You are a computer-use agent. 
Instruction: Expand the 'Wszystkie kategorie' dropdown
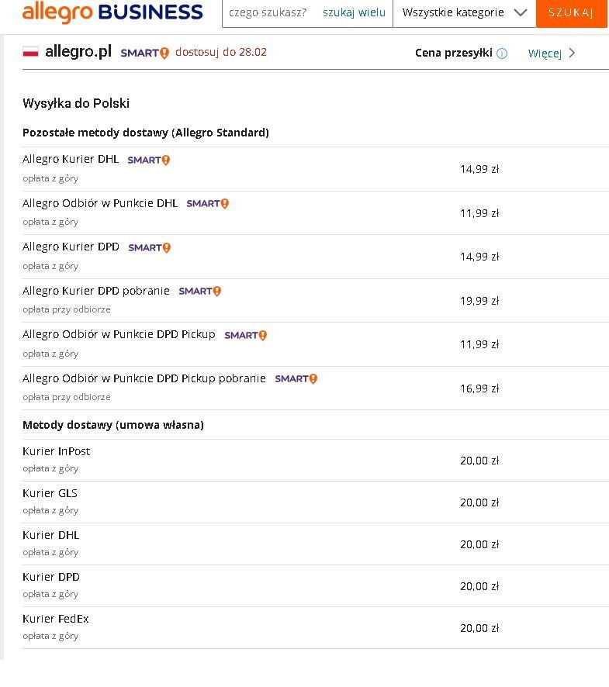click(x=464, y=12)
